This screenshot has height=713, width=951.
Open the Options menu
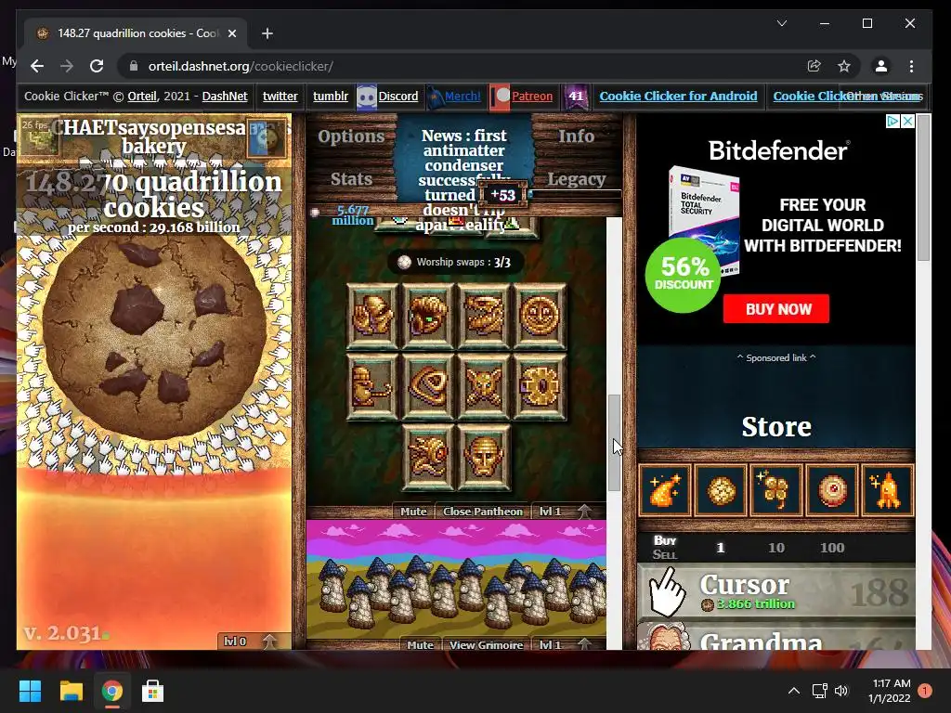(x=351, y=136)
